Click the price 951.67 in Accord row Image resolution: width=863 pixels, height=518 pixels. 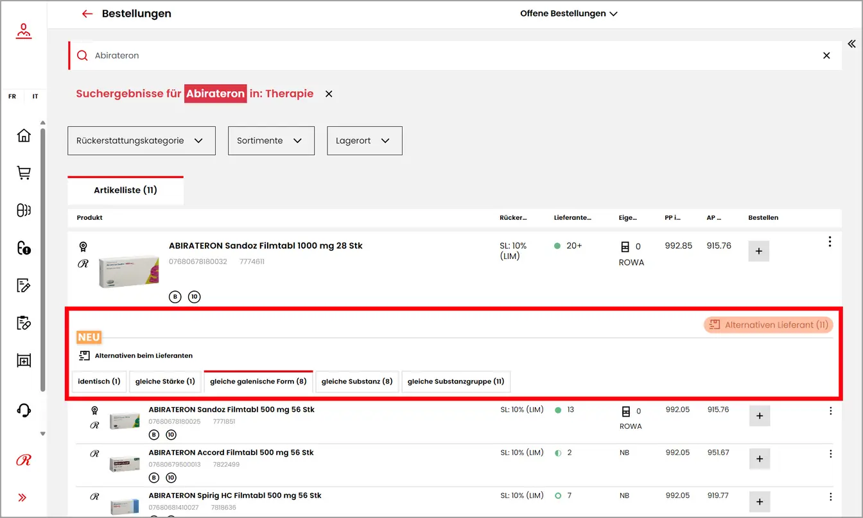(x=719, y=453)
